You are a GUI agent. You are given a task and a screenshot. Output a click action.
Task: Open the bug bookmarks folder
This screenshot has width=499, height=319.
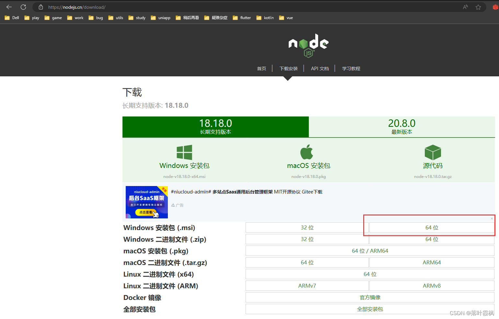tap(96, 18)
